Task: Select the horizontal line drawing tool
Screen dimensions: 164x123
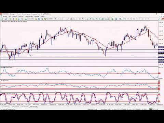Action: [65, 19]
